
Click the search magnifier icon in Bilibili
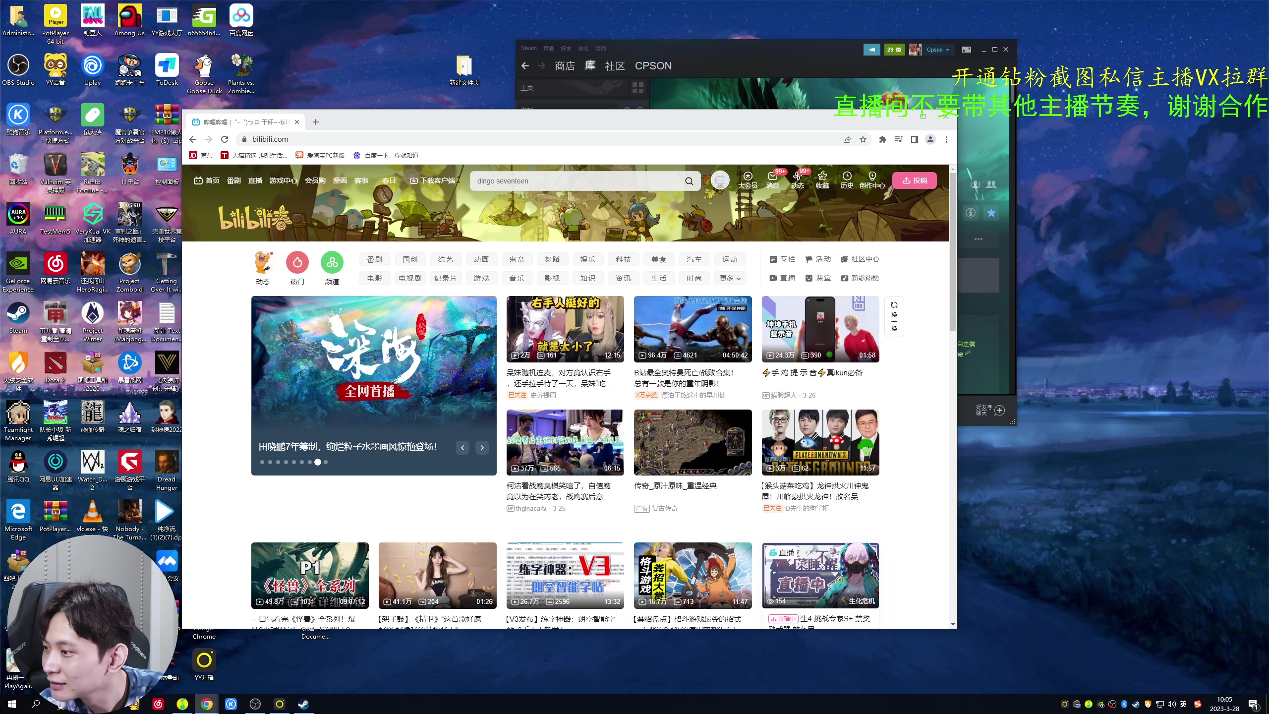(689, 181)
